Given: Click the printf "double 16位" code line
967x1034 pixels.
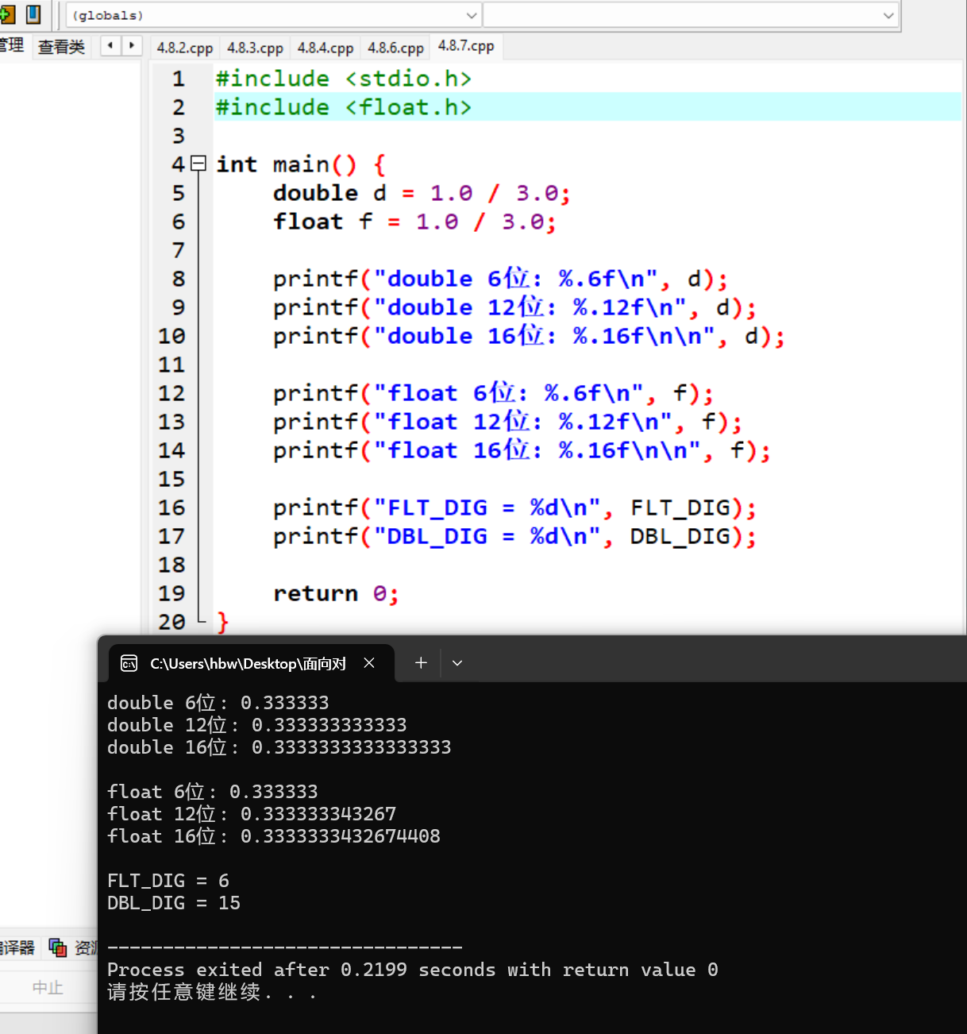Looking at the screenshot, I should [529, 336].
